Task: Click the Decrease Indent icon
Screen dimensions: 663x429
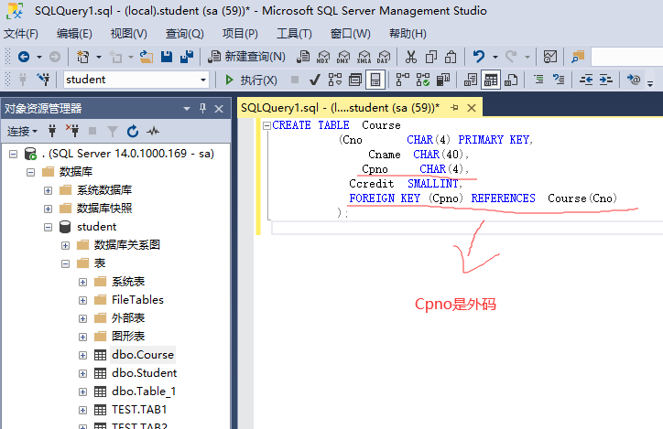Action: [586, 80]
